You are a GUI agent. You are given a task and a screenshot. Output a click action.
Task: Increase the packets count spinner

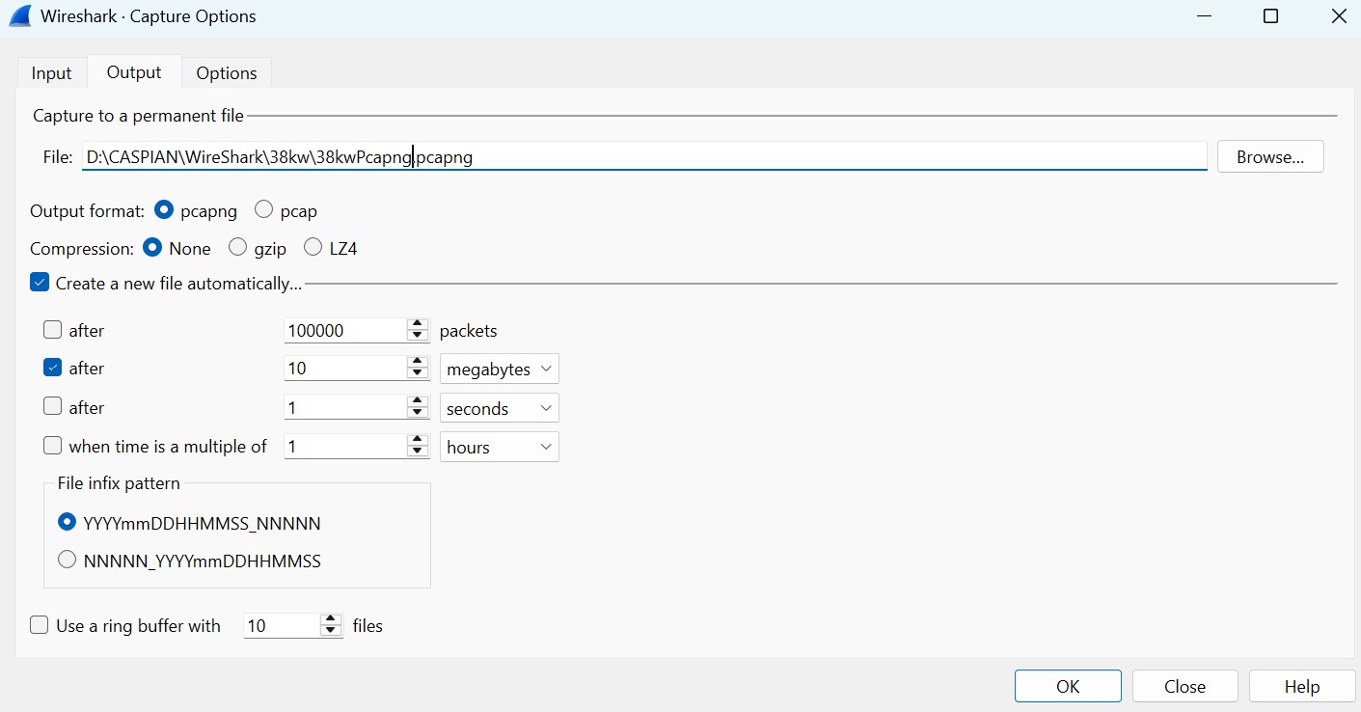point(418,324)
